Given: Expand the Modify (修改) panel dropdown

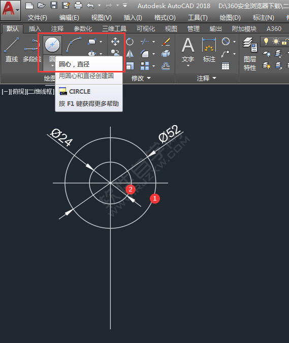Looking at the screenshot, I should coord(141,78).
